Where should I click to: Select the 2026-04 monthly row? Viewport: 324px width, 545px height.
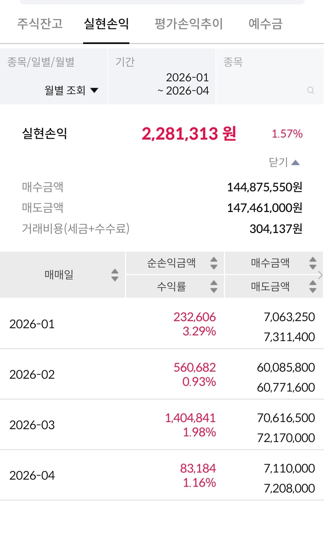click(x=162, y=476)
